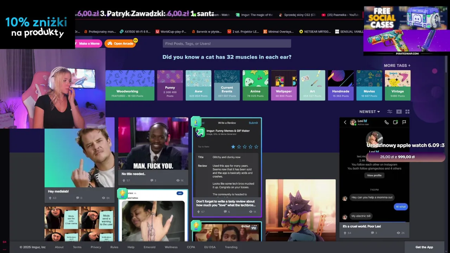Click views eye icon on 'Hey medialab!' post
The height and width of the screenshot is (253, 450).
[103, 198]
